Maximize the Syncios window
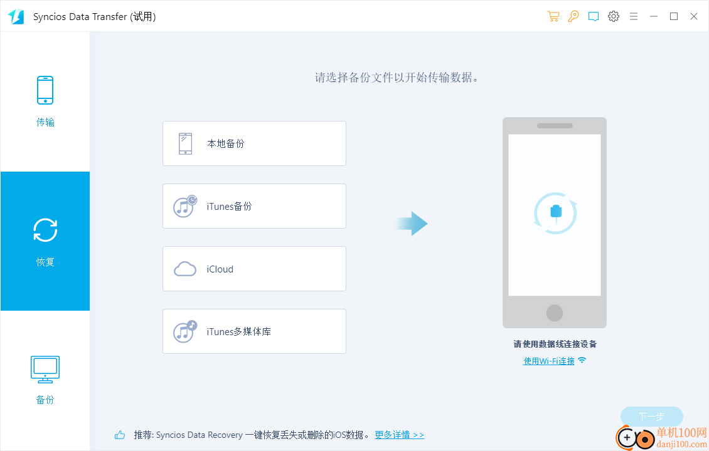 point(674,16)
